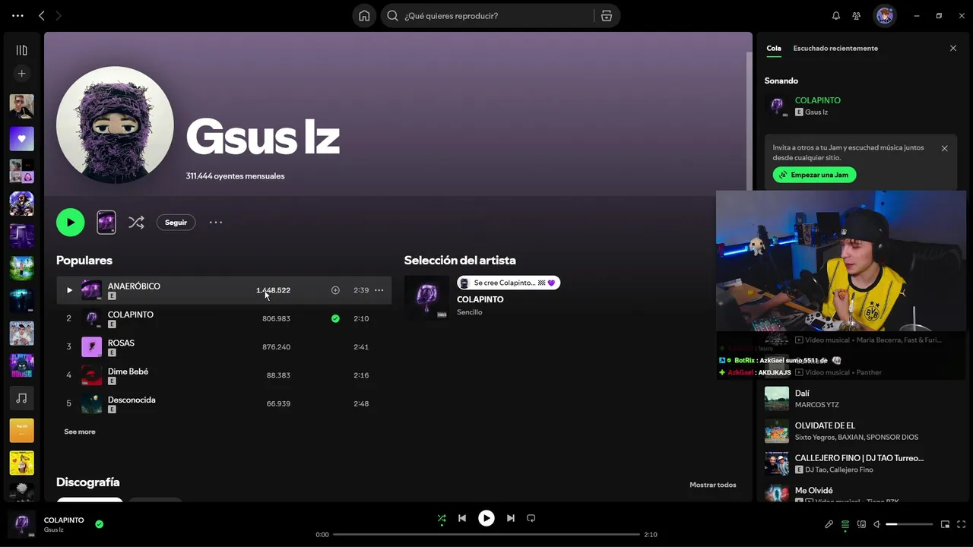This screenshot has height=547, width=973.
Task: Switch to Escuchado recientemente tab
Action: click(835, 48)
